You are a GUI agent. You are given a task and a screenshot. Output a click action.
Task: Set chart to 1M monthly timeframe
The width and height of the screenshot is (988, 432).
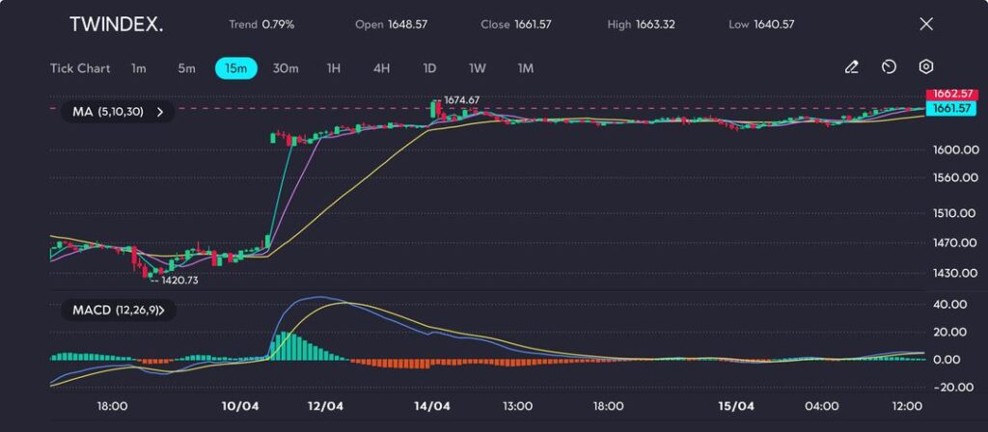coord(525,68)
